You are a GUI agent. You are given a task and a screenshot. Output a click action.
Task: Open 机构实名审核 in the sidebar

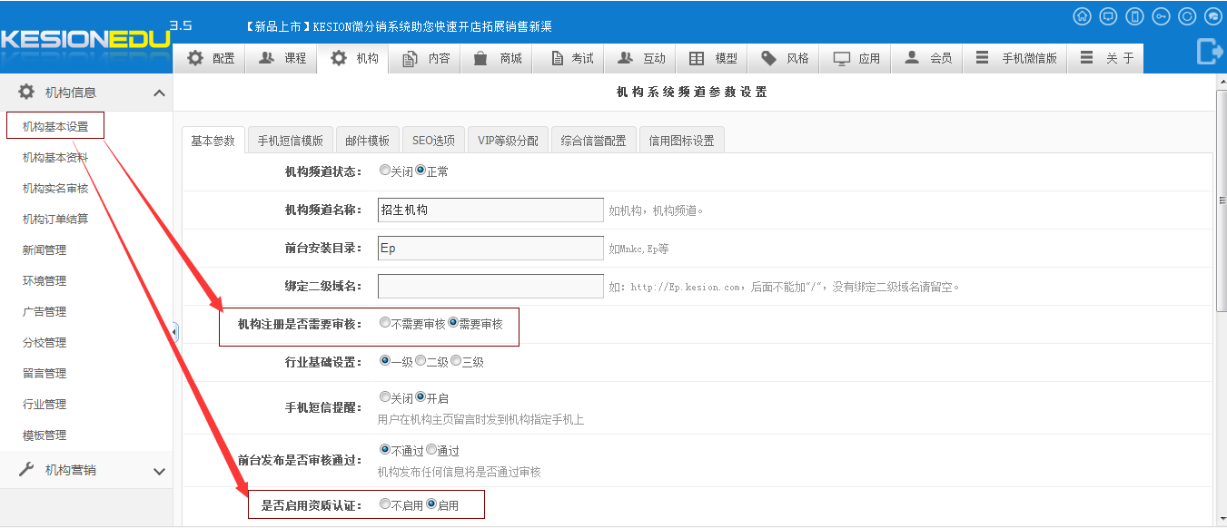[x=55, y=189]
